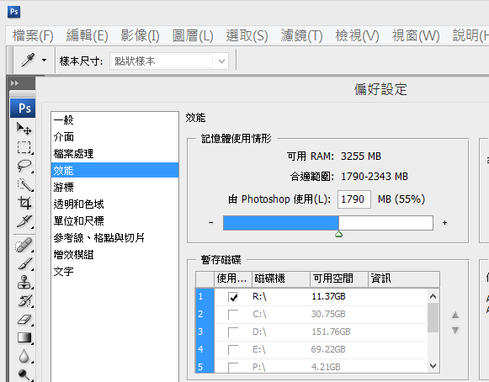Viewport: 489px width, 382px height.
Task: Select 游標 preferences category
Action: (x=114, y=187)
